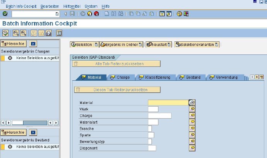267x158 pixels.
Task: Select 'Keine Selektion' row under Bestand
Action: tap(30, 147)
